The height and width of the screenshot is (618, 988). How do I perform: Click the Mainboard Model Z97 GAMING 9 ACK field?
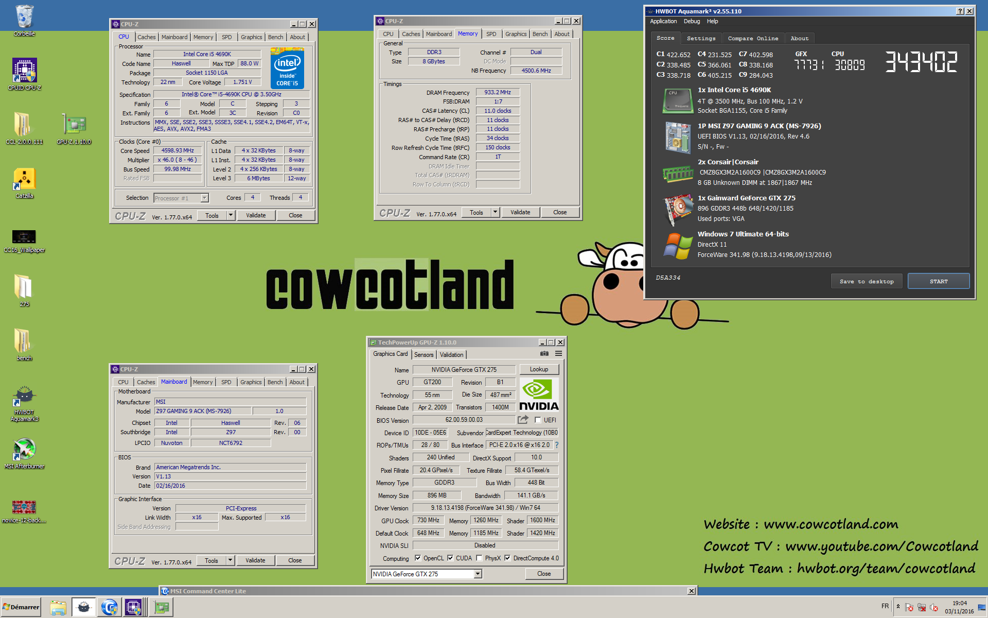[203, 411]
